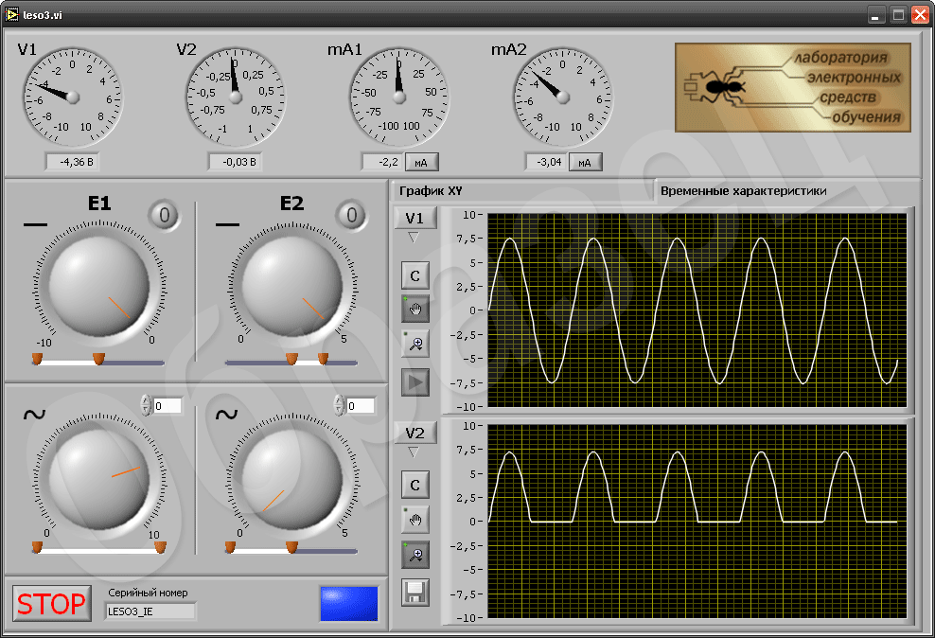This screenshot has width=935, height=638.
Task: Select the zoom magnifier tool for V2 graph
Action: [x=415, y=555]
